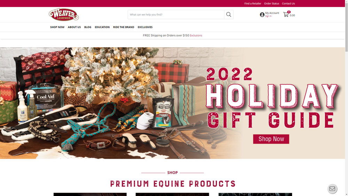
Task: Click the page vertical scrollbar
Action: 347,98
